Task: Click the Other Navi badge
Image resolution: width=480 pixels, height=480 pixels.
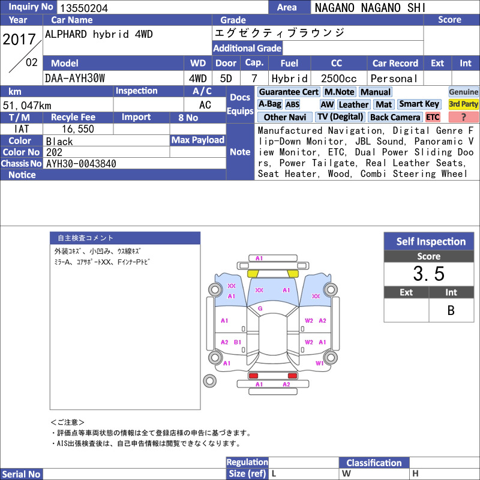Action: (284, 117)
